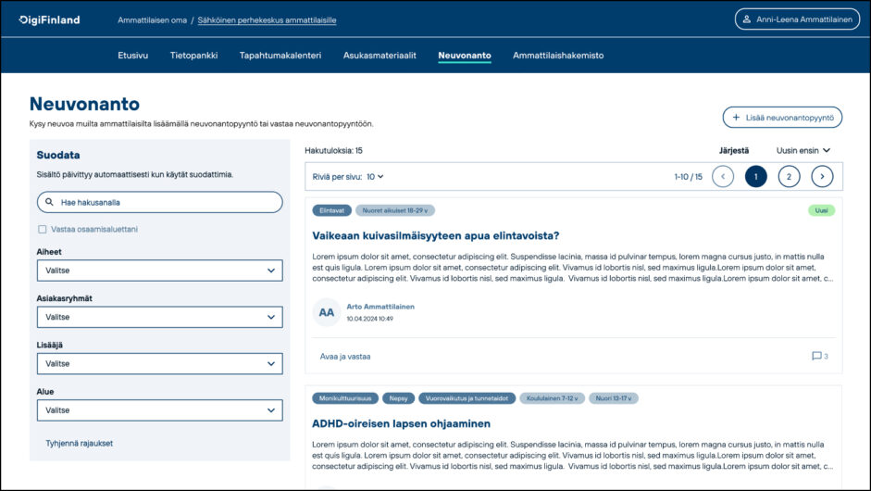This screenshot has height=491, width=871.
Task: Open the Asiakasryhmät Valitse dropdown
Action: click(160, 318)
